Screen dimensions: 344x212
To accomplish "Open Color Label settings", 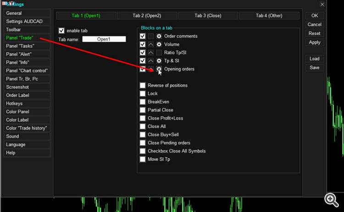I will click(x=27, y=120).
